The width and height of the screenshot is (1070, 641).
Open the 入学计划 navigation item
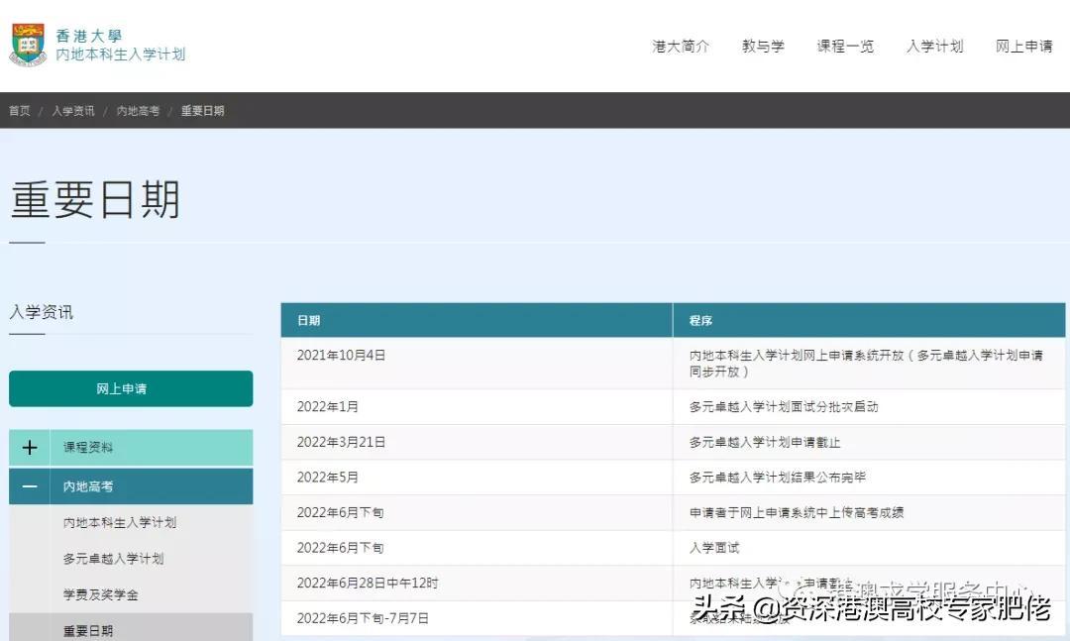click(x=934, y=47)
